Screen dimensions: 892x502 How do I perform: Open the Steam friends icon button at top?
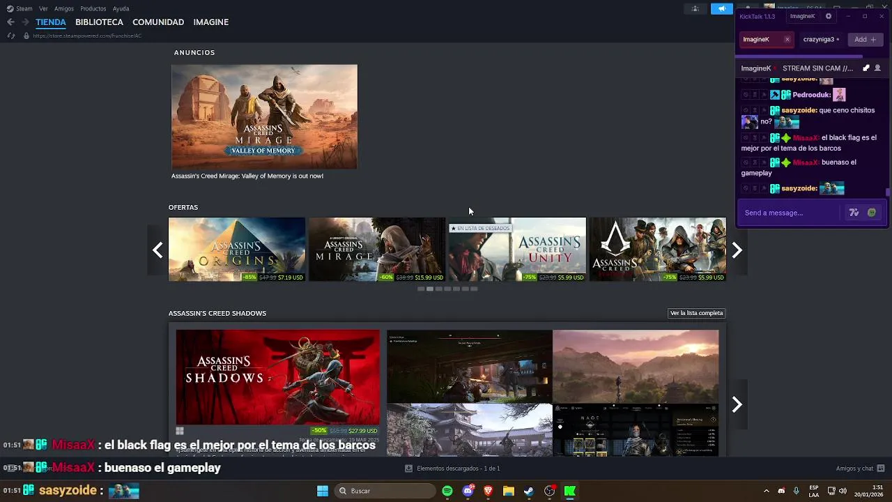(x=695, y=8)
